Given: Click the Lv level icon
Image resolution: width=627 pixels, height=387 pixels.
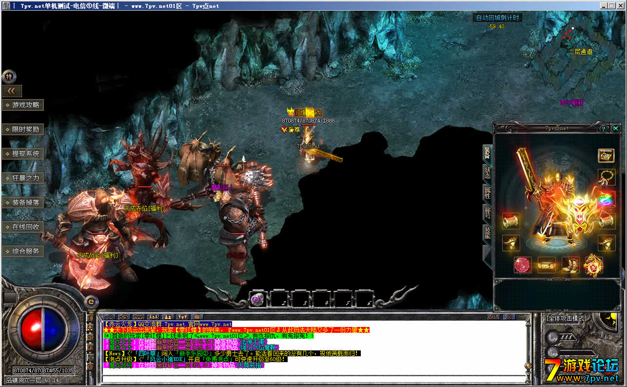Looking at the screenshot, I should click(x=552, y=337).
